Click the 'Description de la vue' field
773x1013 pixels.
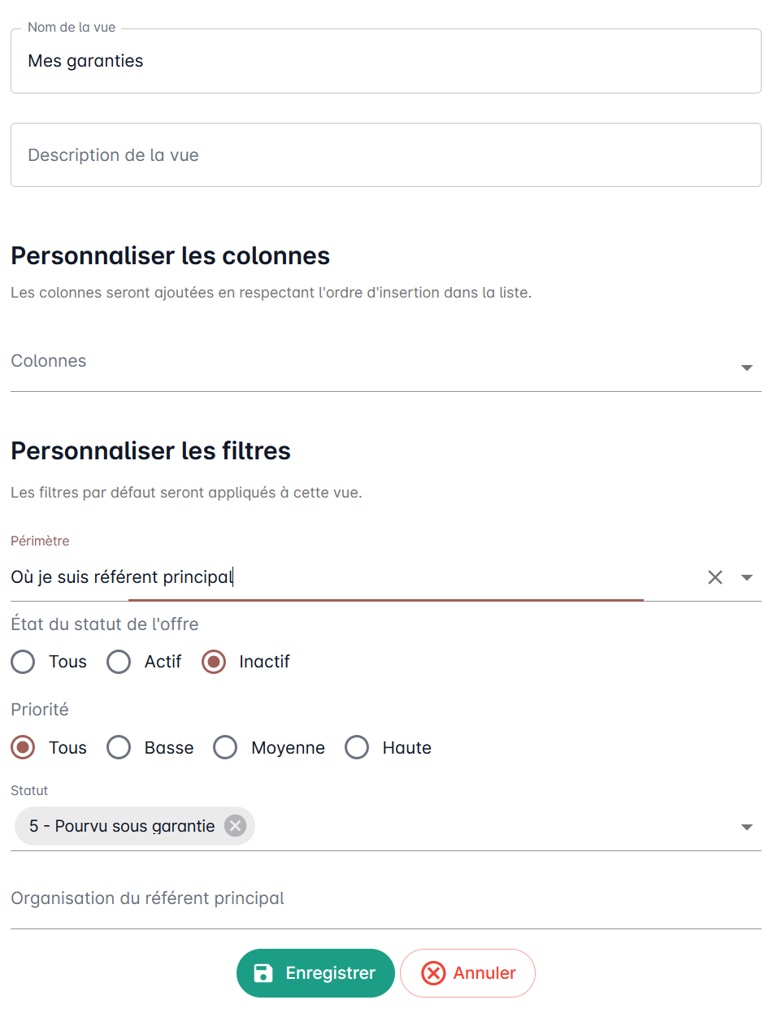coord(386,155)
